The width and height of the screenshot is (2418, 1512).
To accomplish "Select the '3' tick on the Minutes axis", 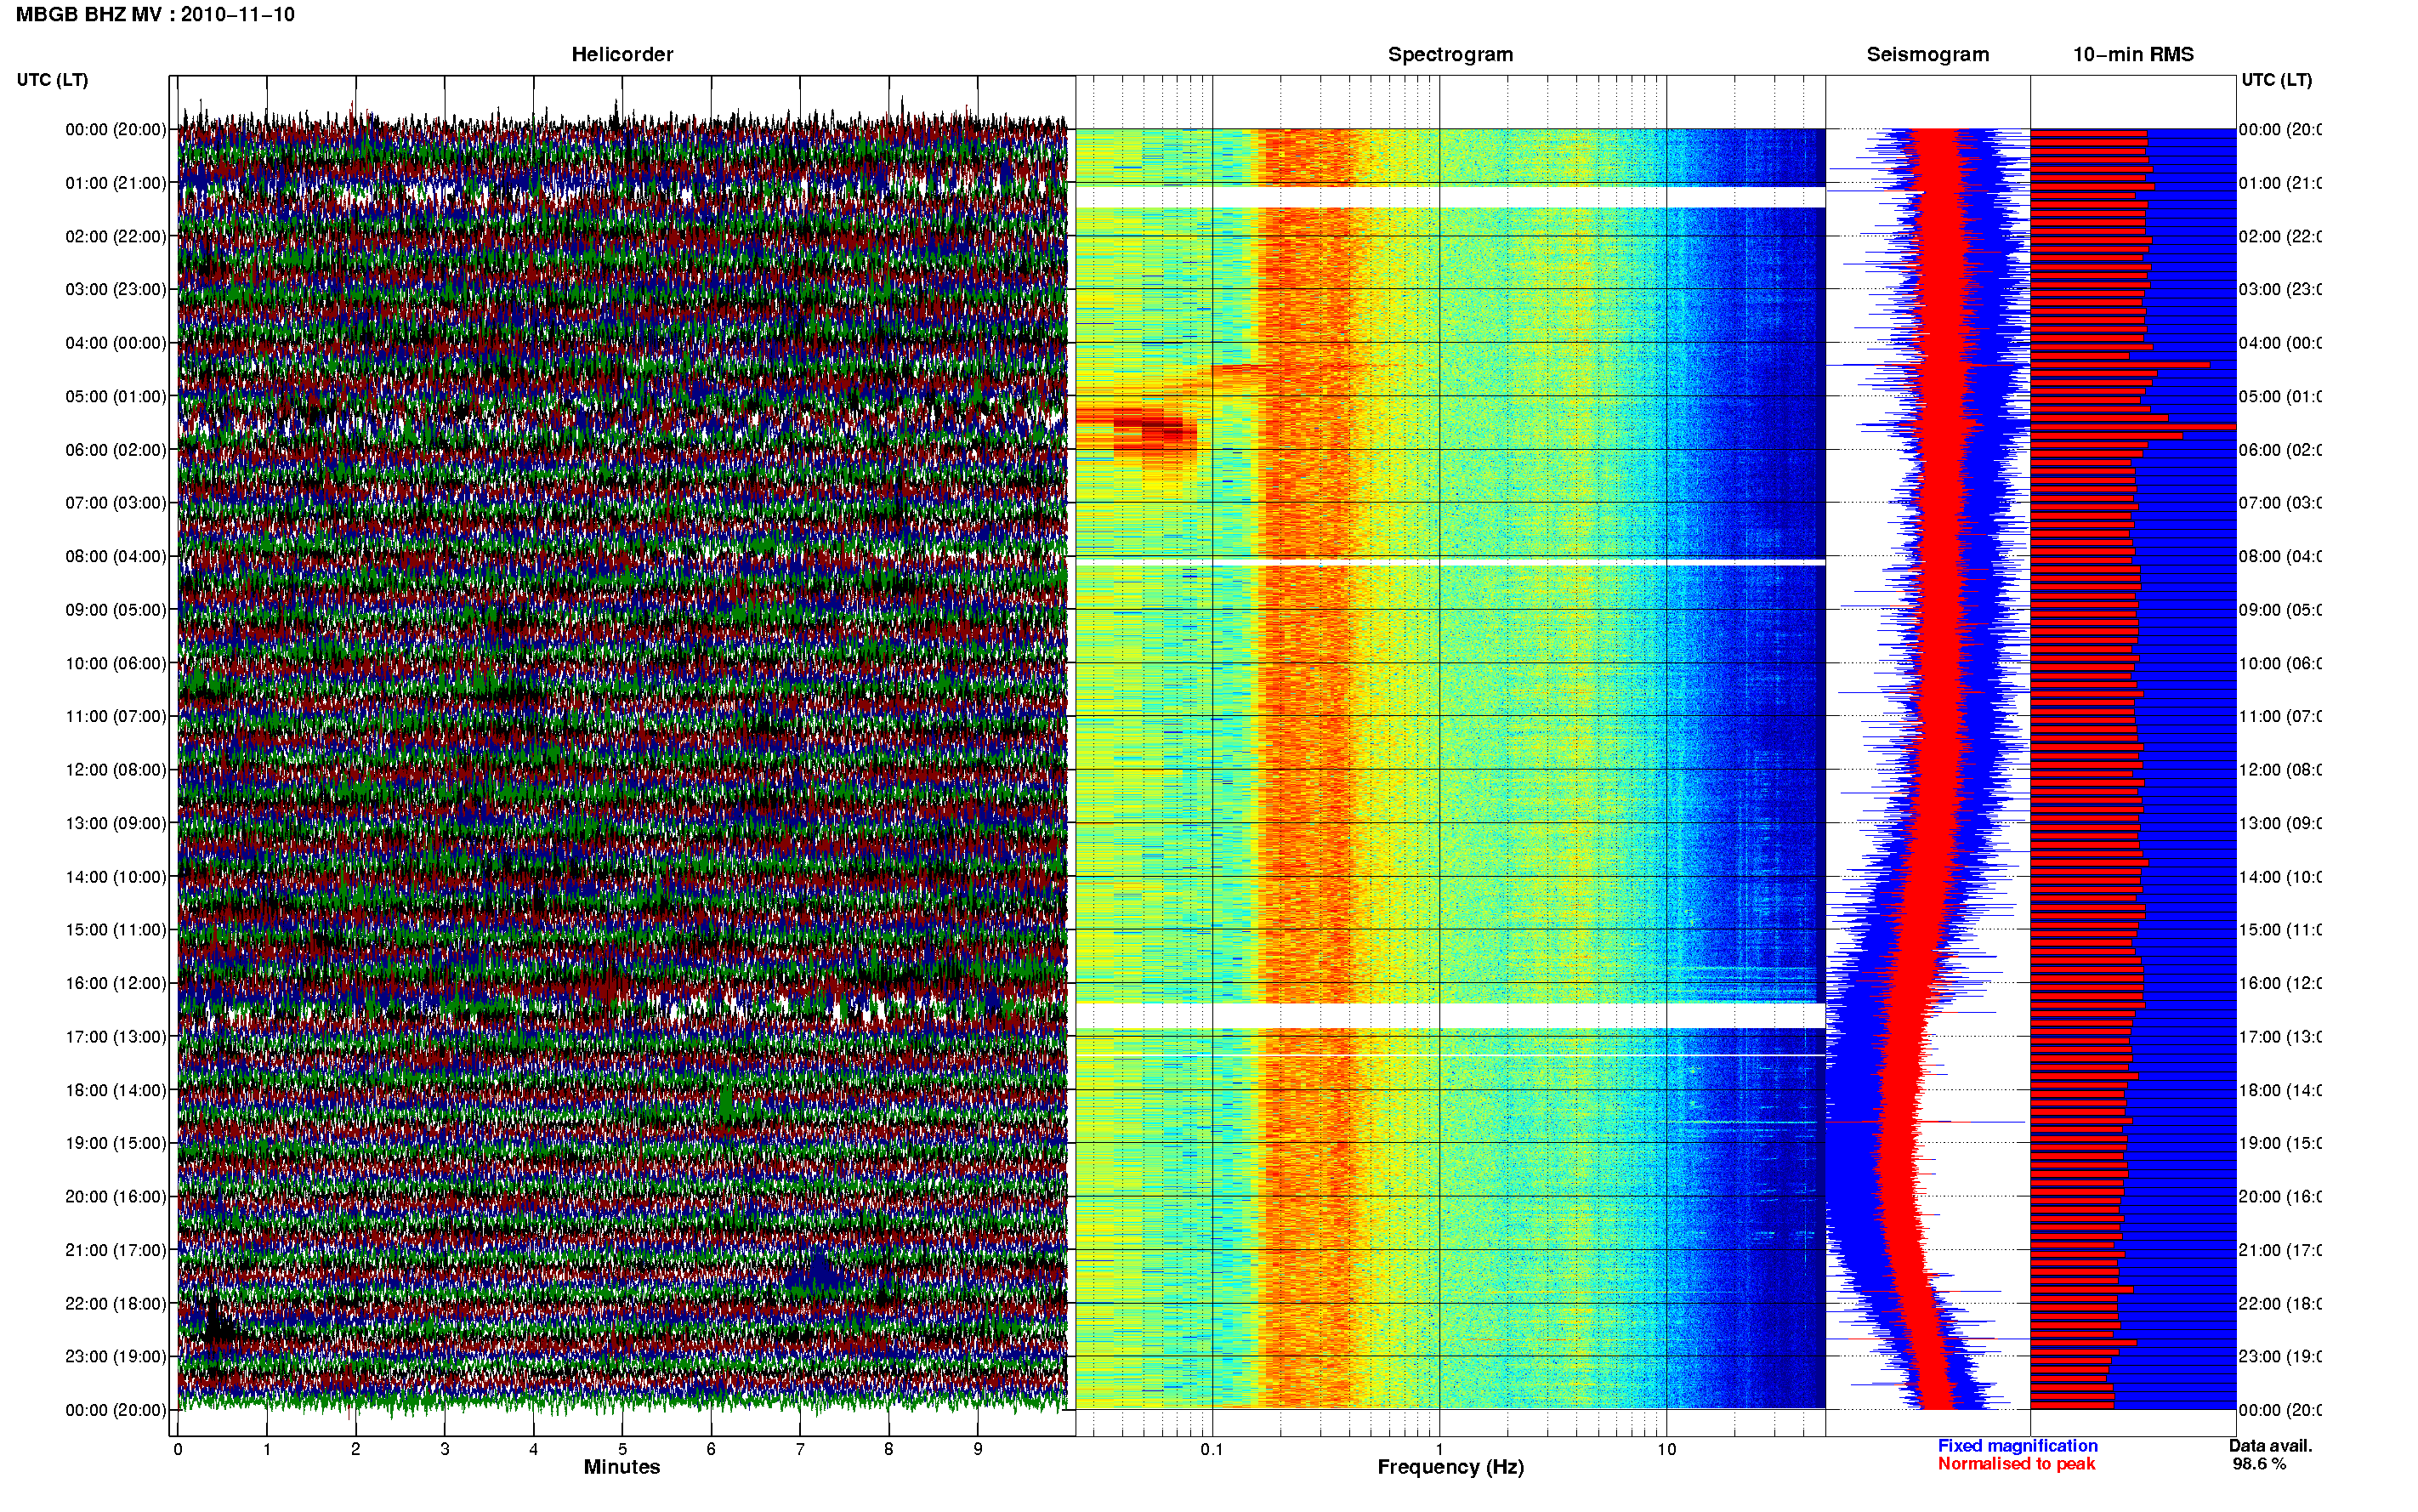I will [x=445, y=1449].
